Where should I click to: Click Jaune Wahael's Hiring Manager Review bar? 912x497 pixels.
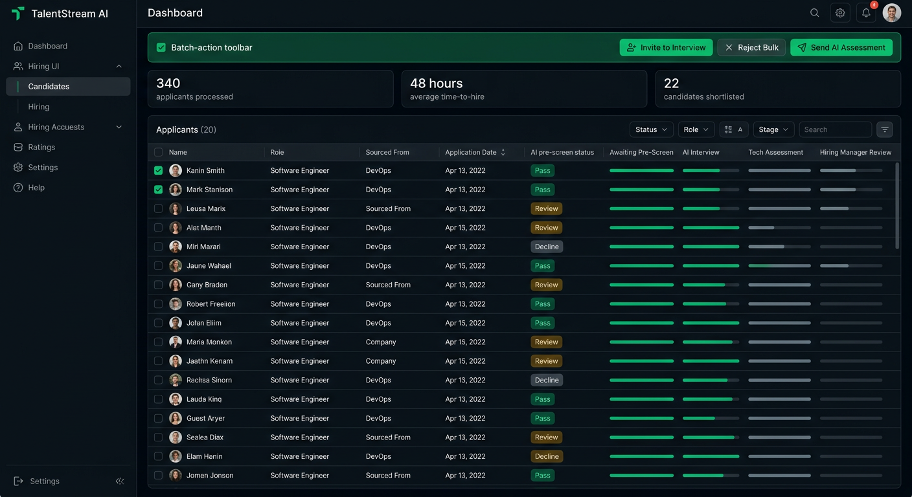[851, 266]
